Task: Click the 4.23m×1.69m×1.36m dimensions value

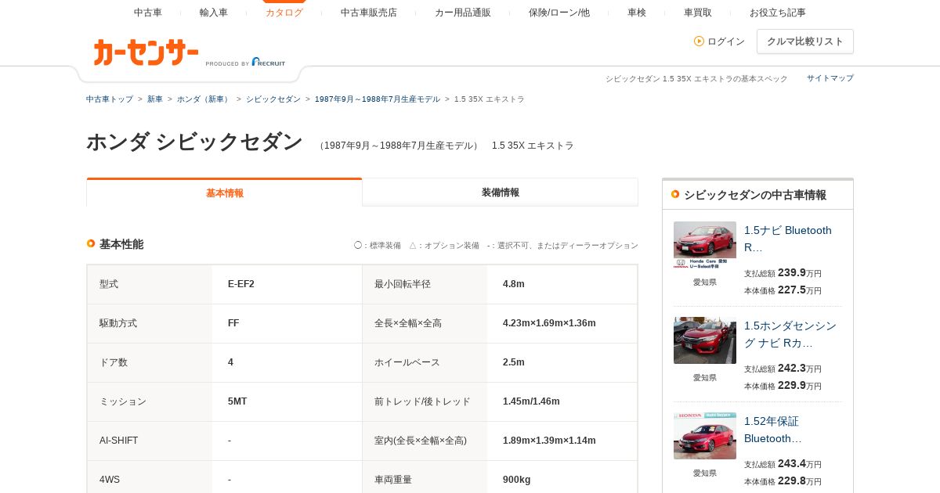Action: pyautogui.click(x=549, y=323)
